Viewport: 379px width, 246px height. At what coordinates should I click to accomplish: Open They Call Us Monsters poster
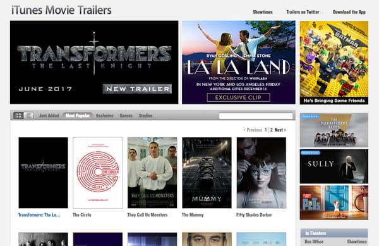(152, 173)
